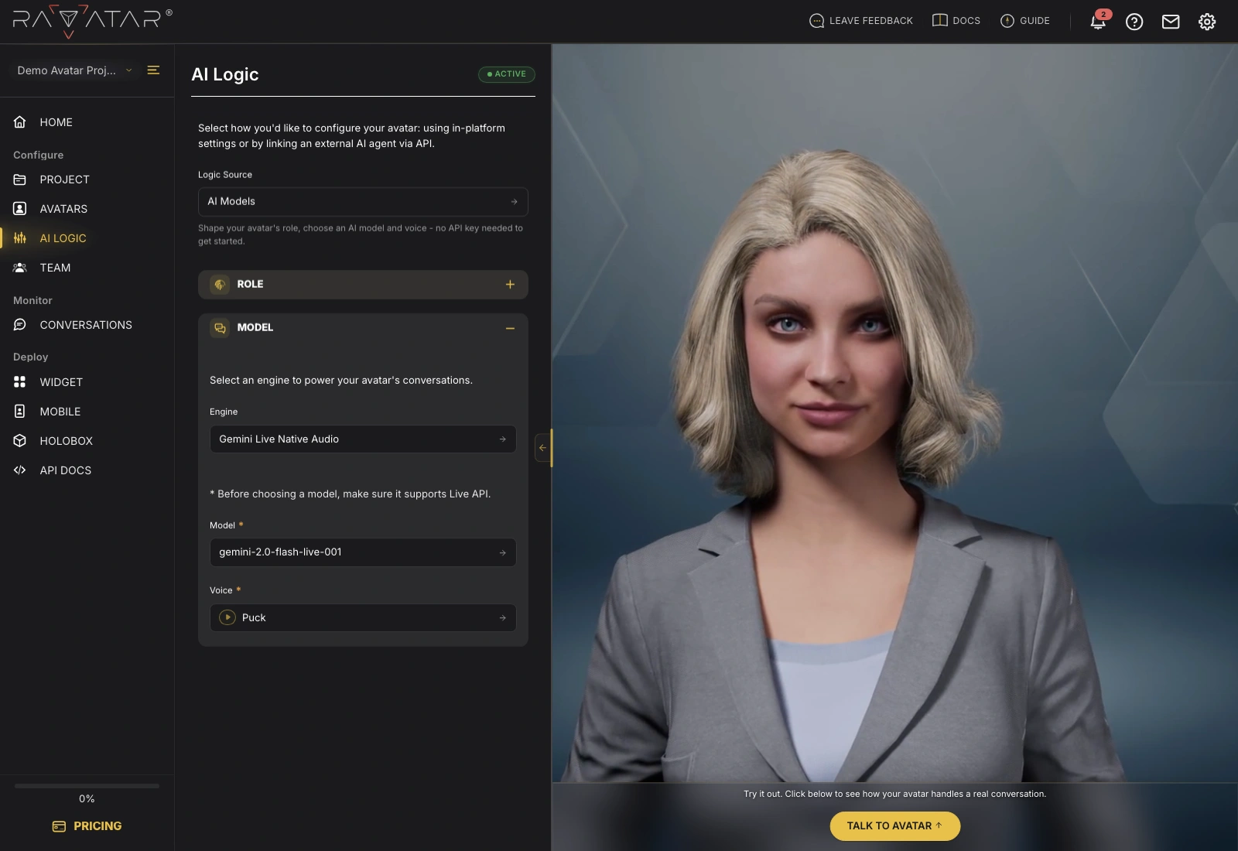Click the usage progress bar
The height and width of the screenshot is (851, 1238).
(87, 786)
